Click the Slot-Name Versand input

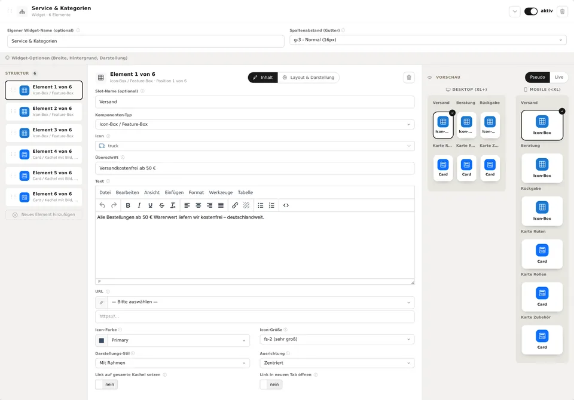pos(255,102)
